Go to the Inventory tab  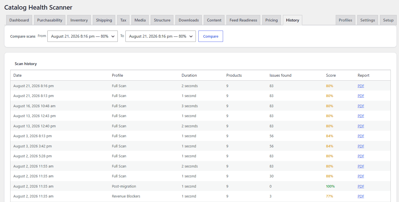[79, 20]
